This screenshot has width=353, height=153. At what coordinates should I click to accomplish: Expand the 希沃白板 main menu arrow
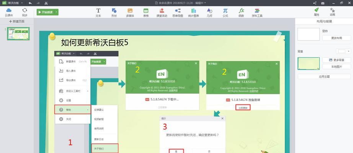click(22, 3)
